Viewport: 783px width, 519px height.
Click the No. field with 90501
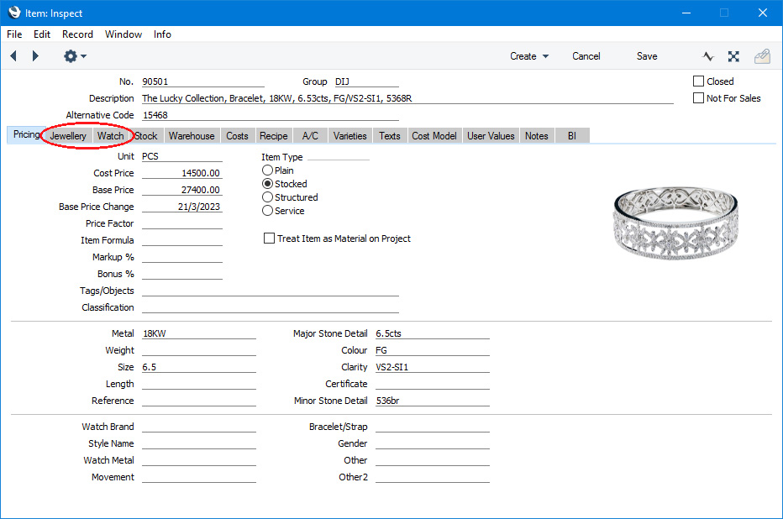tap(202, 81)
